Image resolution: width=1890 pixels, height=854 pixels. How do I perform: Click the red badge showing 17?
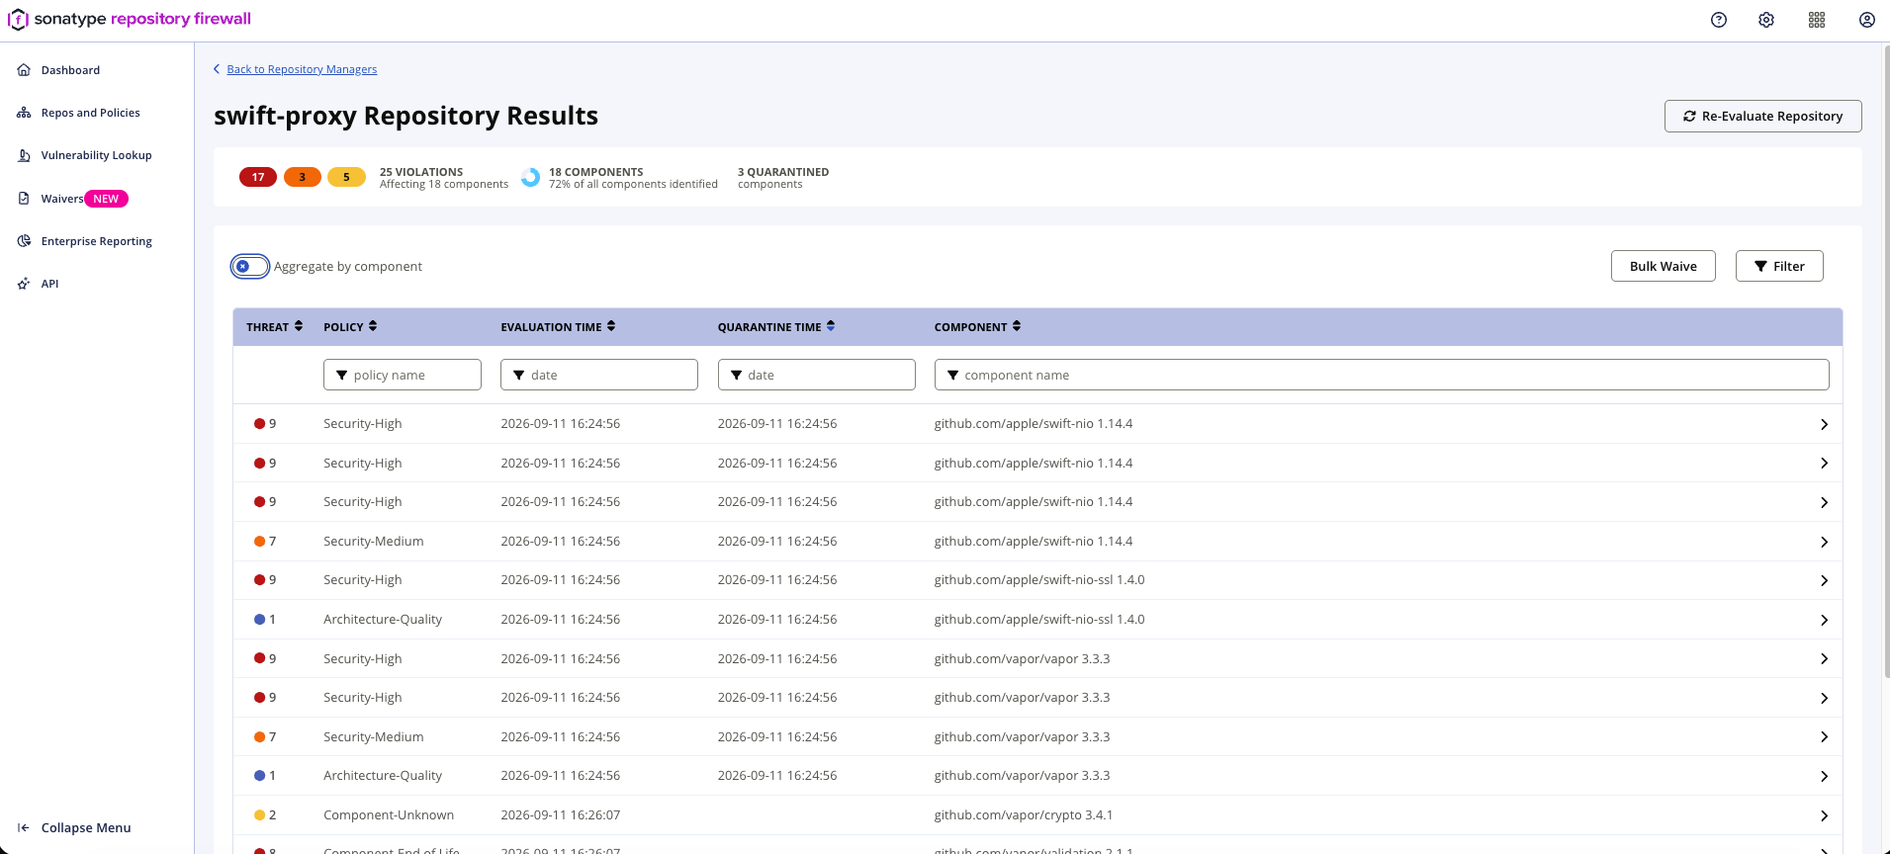tap(258, 177)
